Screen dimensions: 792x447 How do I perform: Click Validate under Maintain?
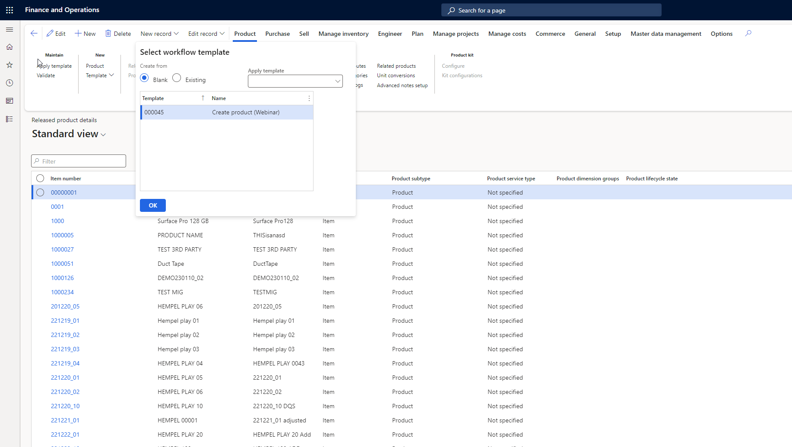46,76
